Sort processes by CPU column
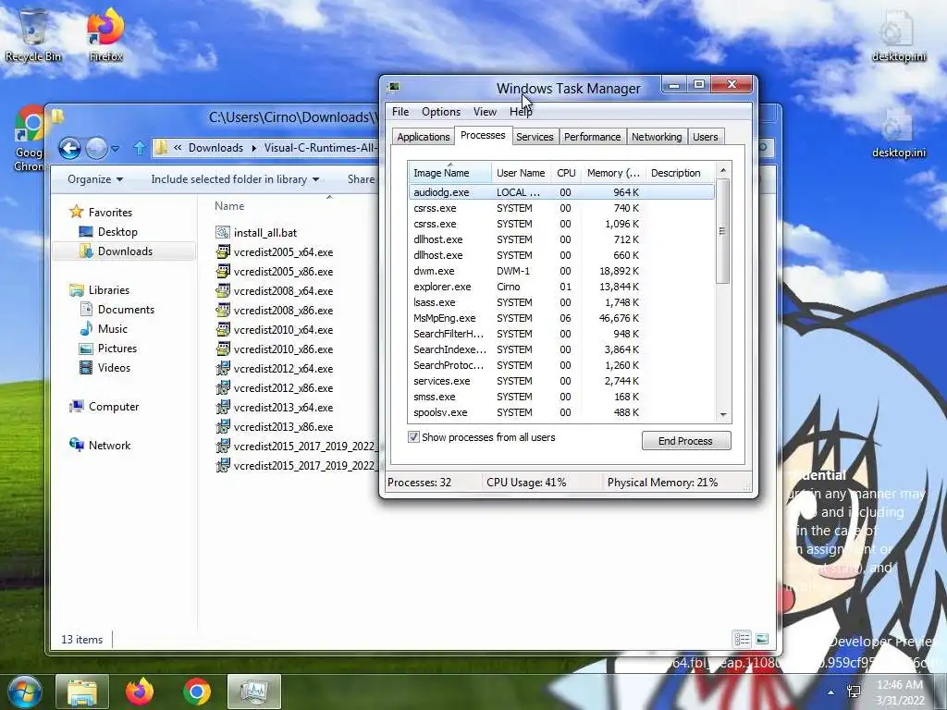Image resolution: width=947 pixels, height=710 pixels. pos(566,173)
